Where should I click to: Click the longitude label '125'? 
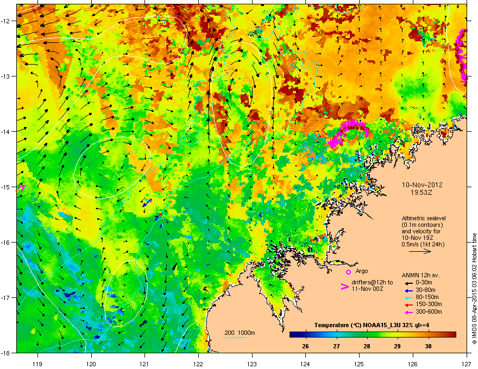(359, 364)
